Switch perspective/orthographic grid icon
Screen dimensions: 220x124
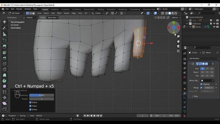(178, 51)
